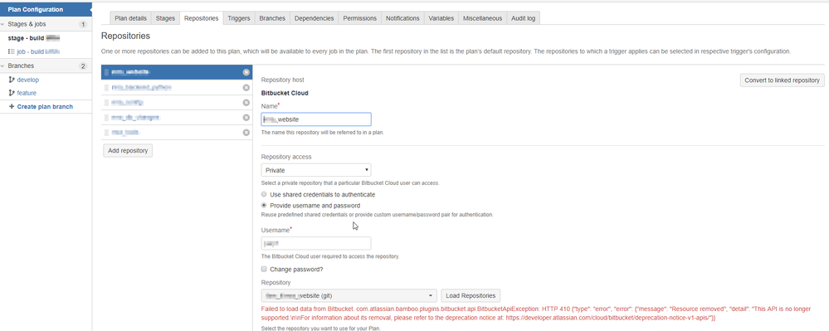Viewport: 829px width, 331px height.
Task: Collapse the Branches sidebar section
Action: click(3, 66)
